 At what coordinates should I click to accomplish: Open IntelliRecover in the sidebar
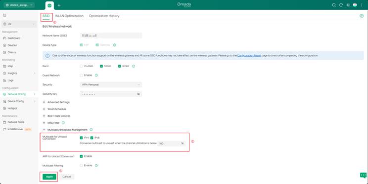15,129
